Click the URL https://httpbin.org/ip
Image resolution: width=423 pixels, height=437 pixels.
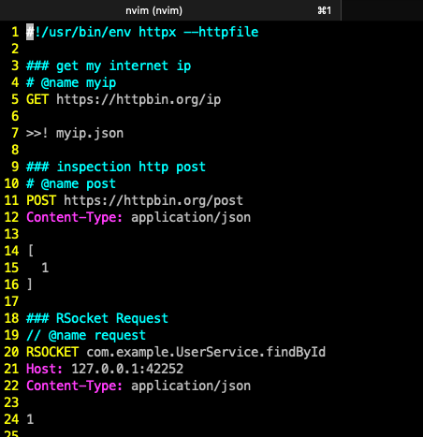pos(139,99)
